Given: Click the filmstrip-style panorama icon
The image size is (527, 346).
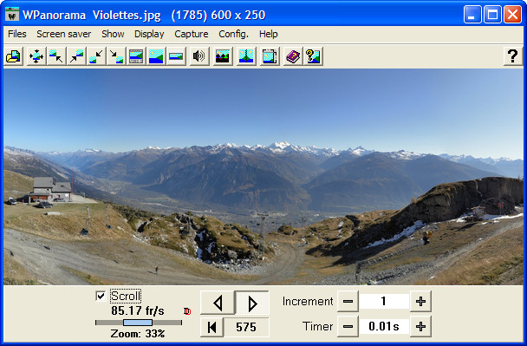Looking at the screenshot, I should 136,56.
